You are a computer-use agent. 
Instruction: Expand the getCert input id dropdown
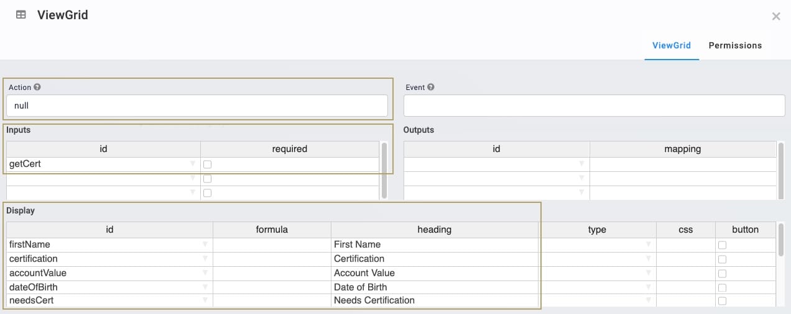(x=193, y=164)
